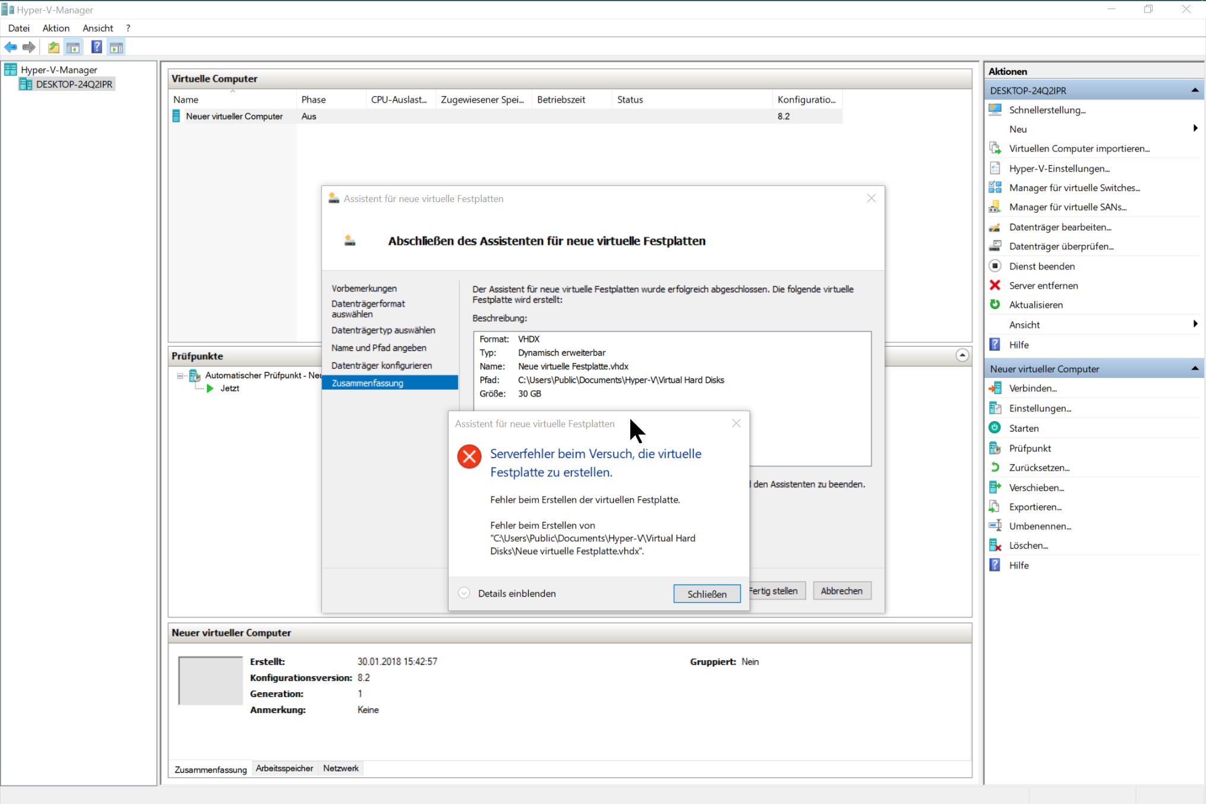Switch to the Arbeitsspeicher tab
This screenshot has width=1206, height=804.
[284, 768]
